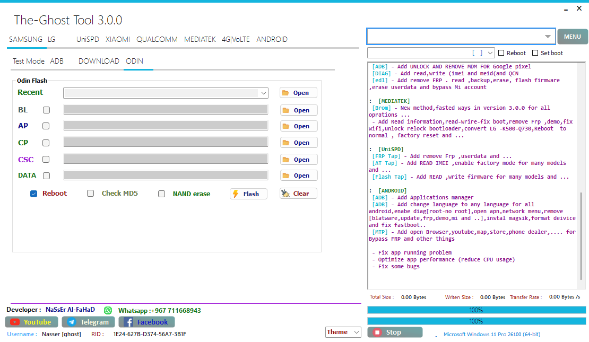Viewport: 589px width, 342px height.
Task: Click the upper 100% progress bar
Action: tap(477, 310)
